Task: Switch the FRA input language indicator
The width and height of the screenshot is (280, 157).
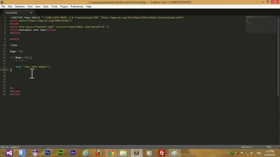Action: (259, 153)
